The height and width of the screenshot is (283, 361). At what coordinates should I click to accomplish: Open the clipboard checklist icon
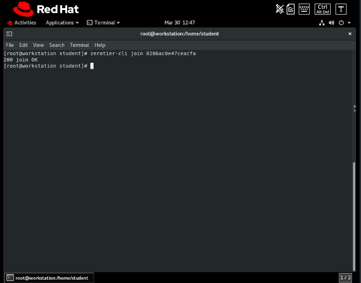pyautogui.click(x=291, y=9)
